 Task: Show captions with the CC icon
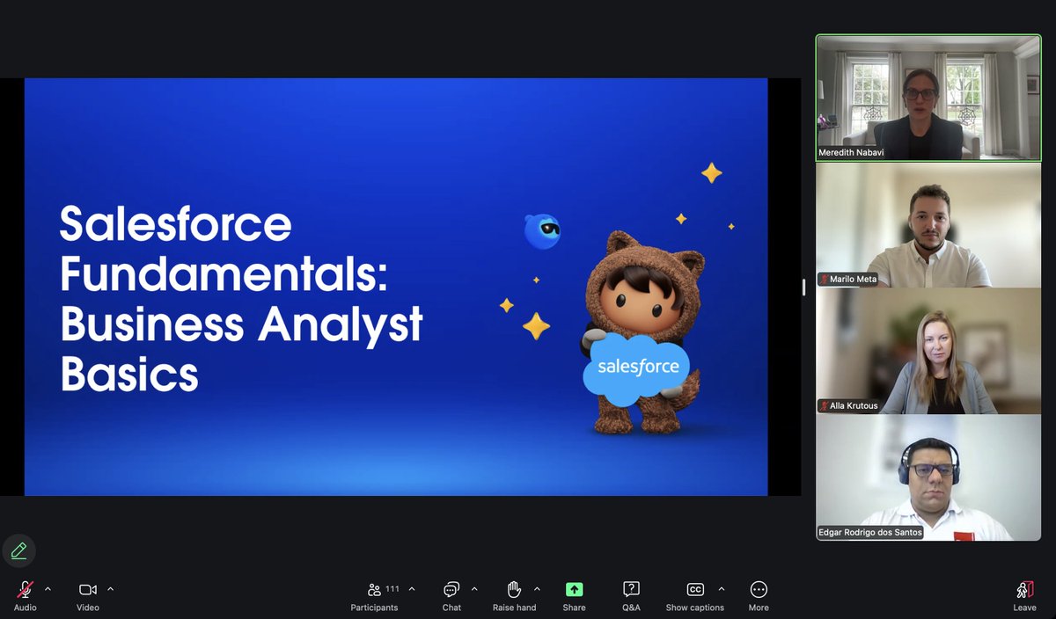pos(695,589)
